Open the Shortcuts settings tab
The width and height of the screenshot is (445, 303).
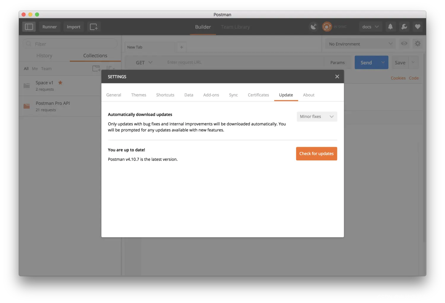pyautogui.click(x=165, y=95)
